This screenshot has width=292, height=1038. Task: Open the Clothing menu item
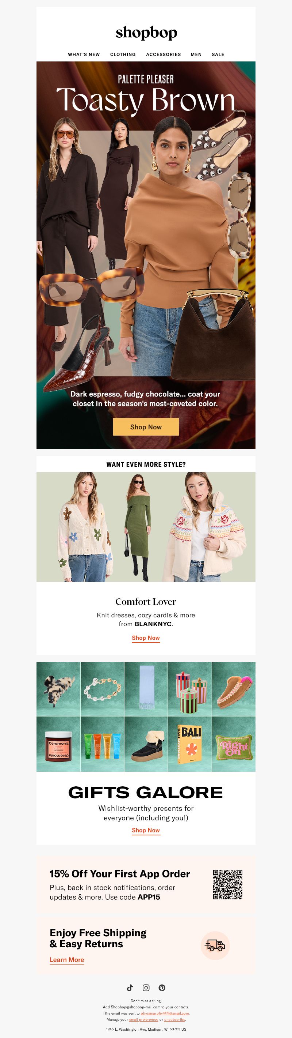123,54
